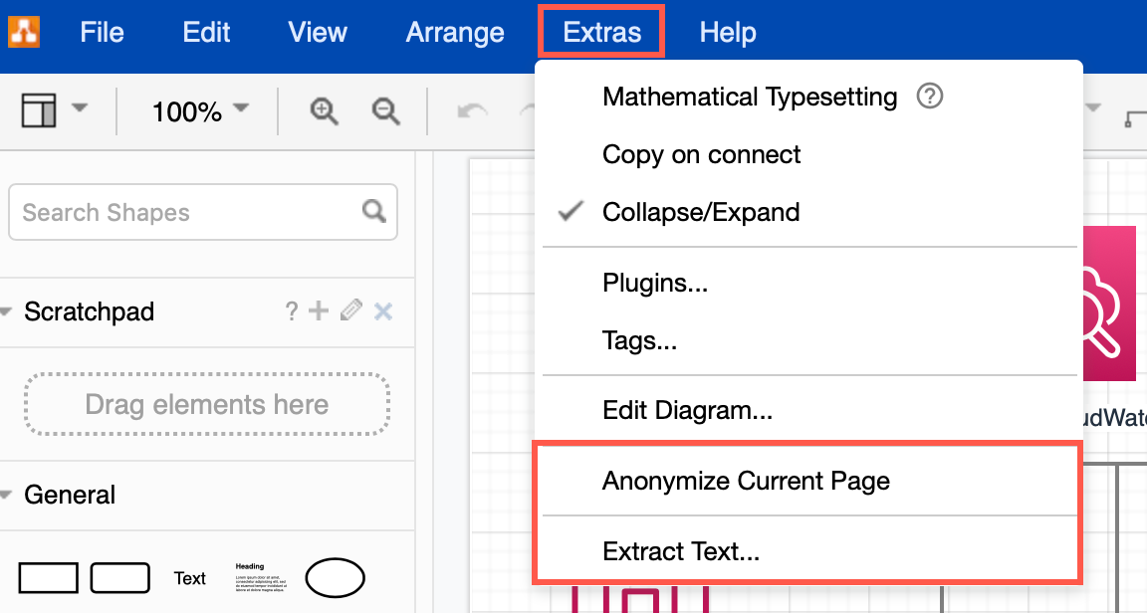This screenshot has width=1147, height=613.
Task: Add shapes to Scratchpad with plus icon
Action: [x=319, y=310]
